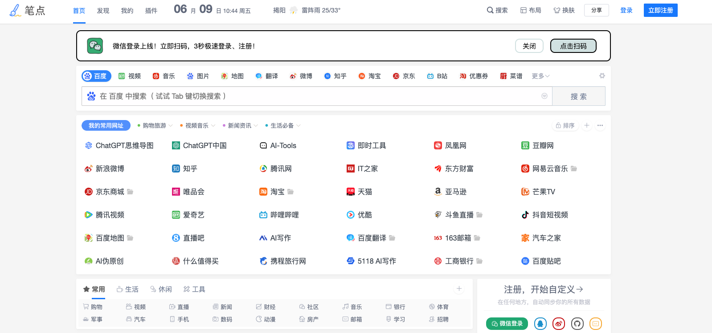This screenshot has height=333, width=712.
Task: Click the WeChat icon in the login banner
Action: pyautogui.click(x=95, y=46)
